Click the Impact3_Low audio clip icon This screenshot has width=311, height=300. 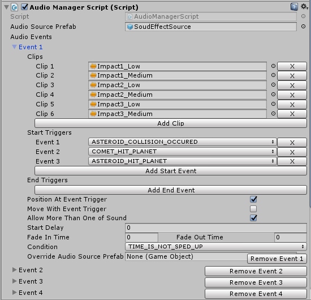click(x=93, y=104)
